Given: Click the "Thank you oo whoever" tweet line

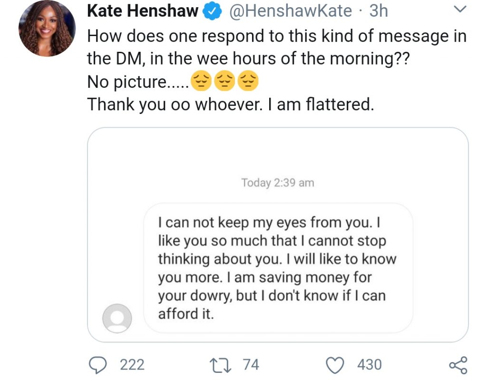Looking at the screenshot, I should point(230,105).
